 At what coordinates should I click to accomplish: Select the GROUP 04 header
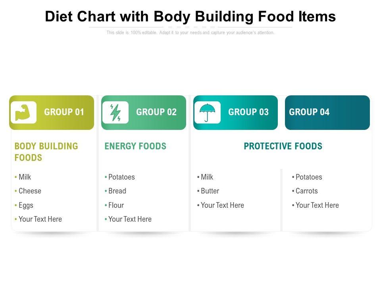(x=309, y=112)
